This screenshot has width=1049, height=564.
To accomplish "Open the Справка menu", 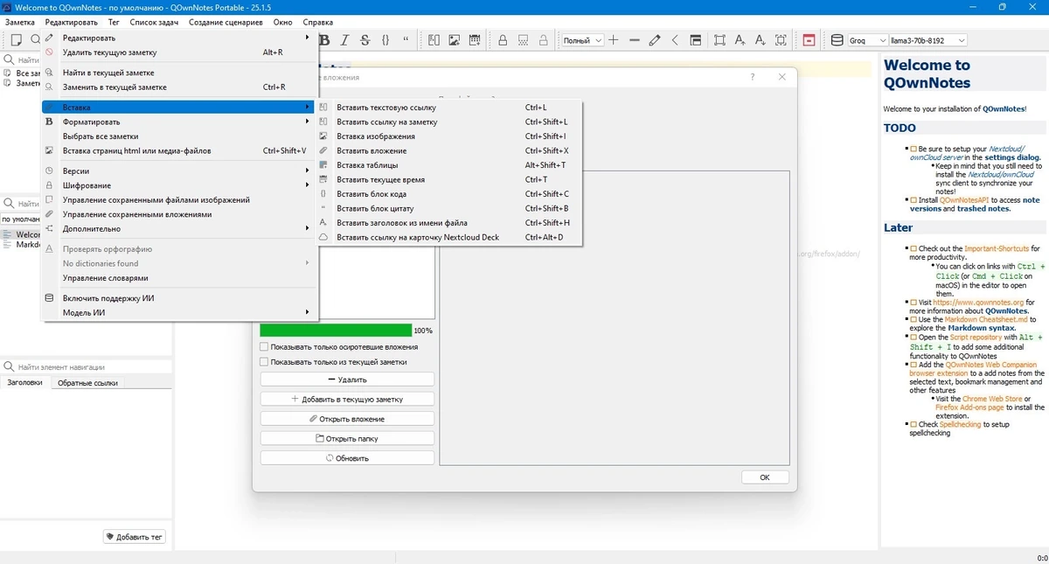I will 317,22.
